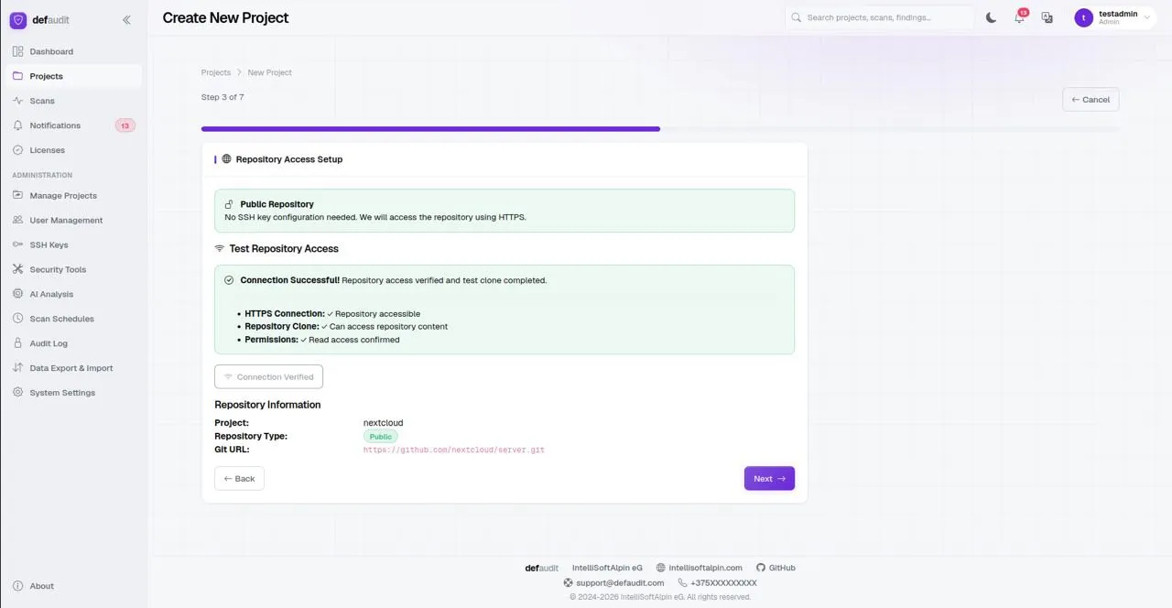Click support@defaudit.com email link
The image size is (1172, 608).
[x=613, y=582]
